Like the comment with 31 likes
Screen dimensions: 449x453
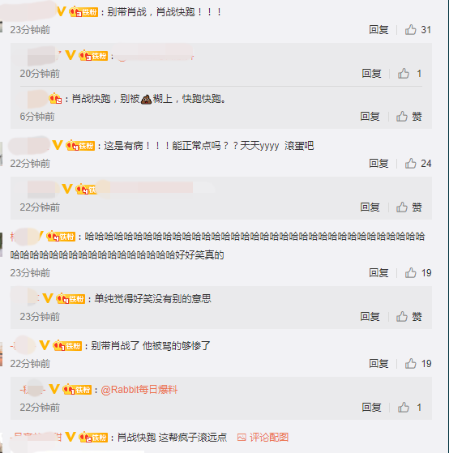pos(410,30)
